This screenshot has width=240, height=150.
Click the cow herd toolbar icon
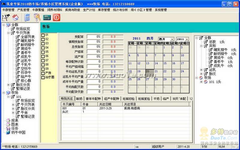coord(6,17)
